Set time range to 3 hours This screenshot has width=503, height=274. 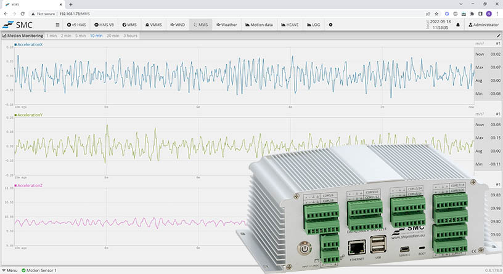point(130,36)
